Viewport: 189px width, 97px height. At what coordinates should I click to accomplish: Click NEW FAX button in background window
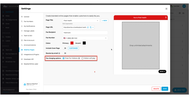pos(180,90)
